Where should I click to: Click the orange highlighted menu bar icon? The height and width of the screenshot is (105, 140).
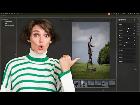coord(109,14)
